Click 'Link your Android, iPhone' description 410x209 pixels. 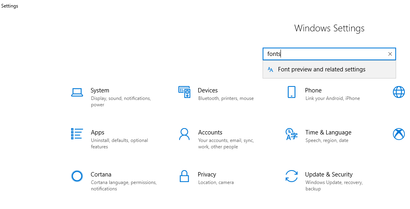click(333, 98)
